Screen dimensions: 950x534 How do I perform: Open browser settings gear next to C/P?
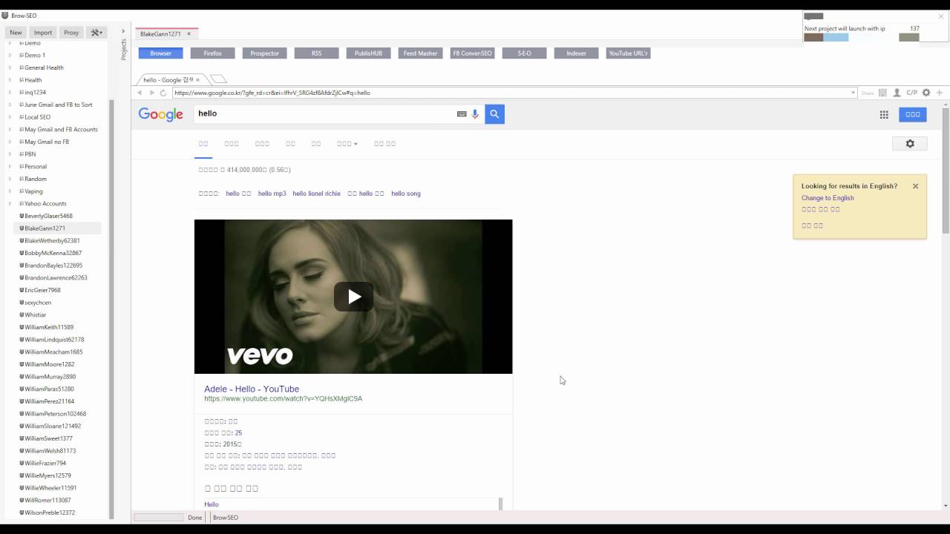[x=926, y=93]
